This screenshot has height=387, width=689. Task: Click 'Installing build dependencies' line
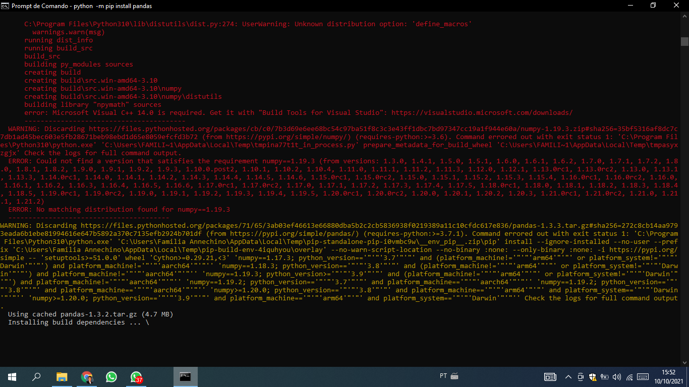tap(79, 322)
